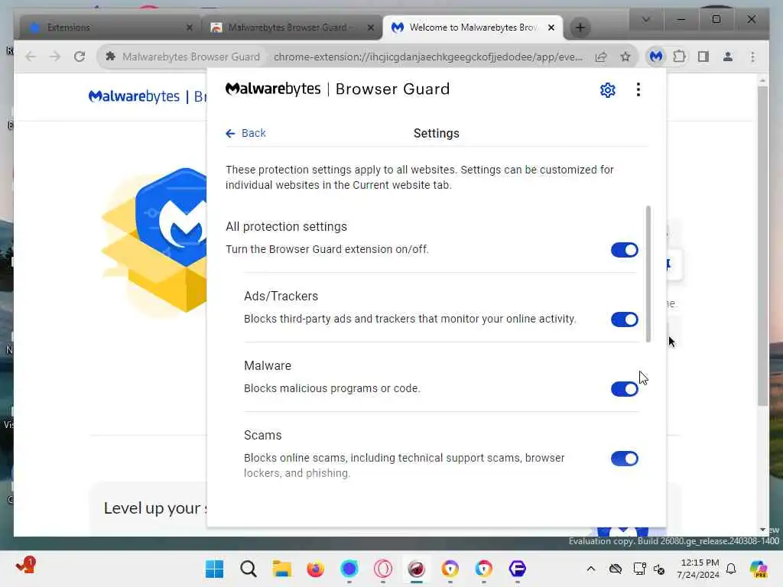Disable Ads/Trackers protection toggle
This screenshot has height=587, width=783.
(x=624, y=319)
